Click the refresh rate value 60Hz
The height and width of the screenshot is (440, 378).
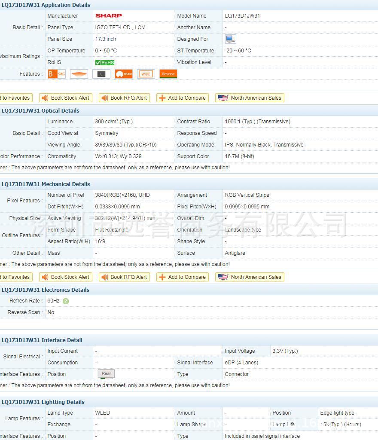[x=53, y=301]
